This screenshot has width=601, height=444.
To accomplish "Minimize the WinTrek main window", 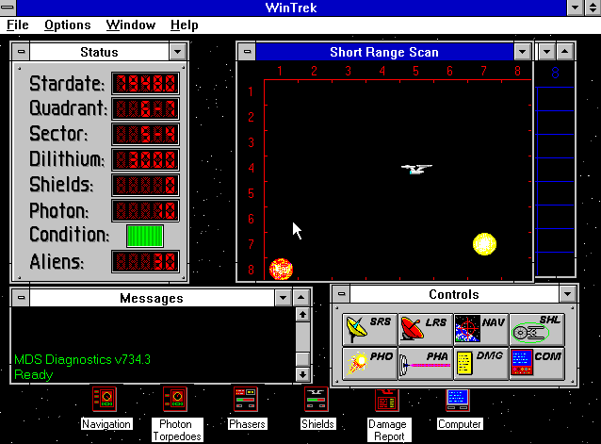I will [x=575, y=8].
